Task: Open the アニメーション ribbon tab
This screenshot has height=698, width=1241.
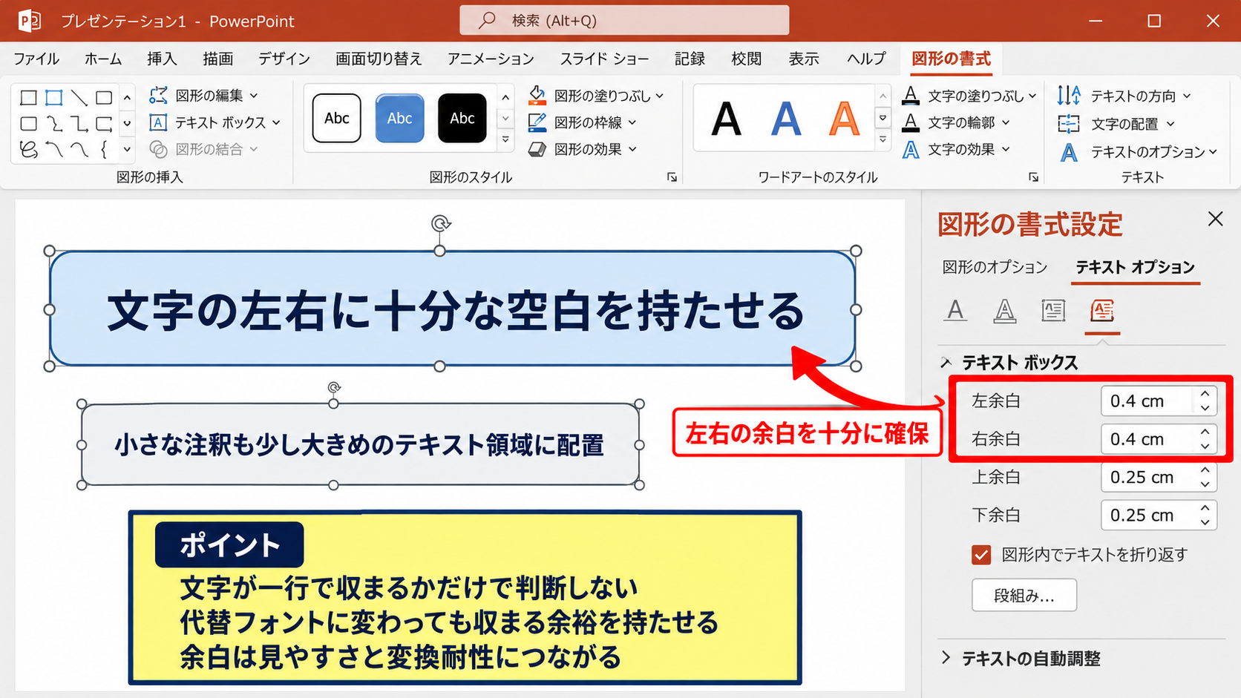Action: click(491, 59)
